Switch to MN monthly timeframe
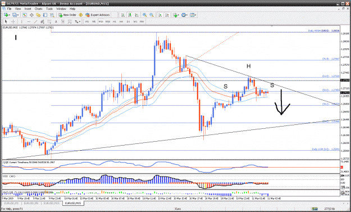 [142, 21]
